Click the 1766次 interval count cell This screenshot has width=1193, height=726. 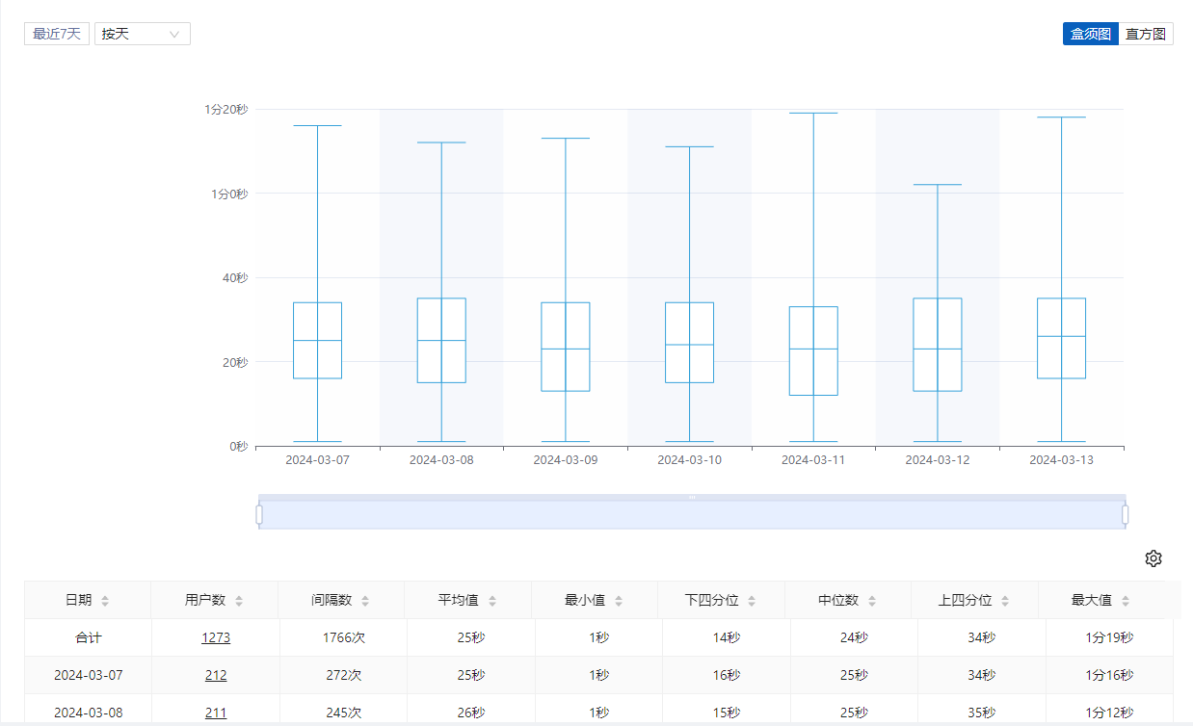343,637
